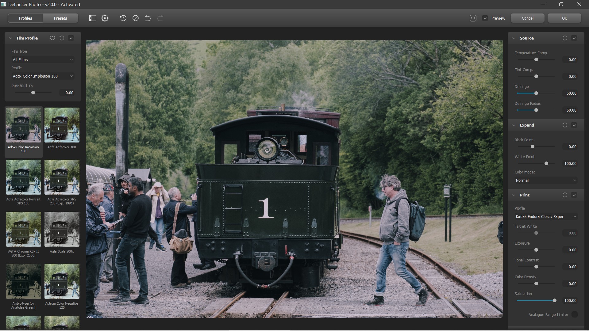Choose Agfa Scala 200x thumbnail

pyautogui.click(x=62, y=229)
